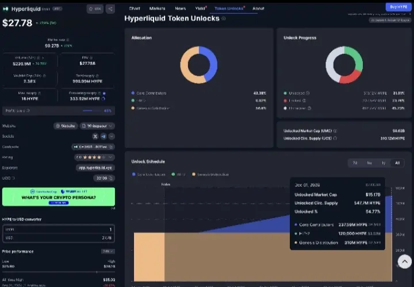Click info icon beside UCID label
This screenshot has height=287, width=414.
(13, 178)
